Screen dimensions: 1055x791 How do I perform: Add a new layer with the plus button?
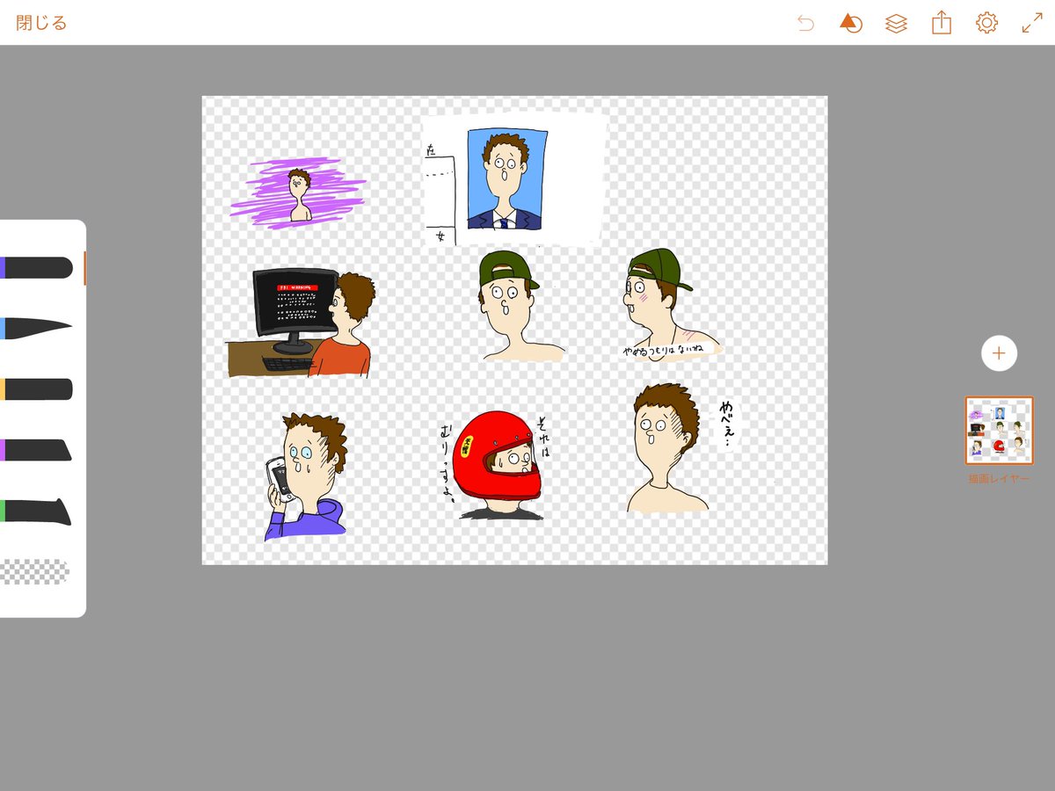coord(999,353)
